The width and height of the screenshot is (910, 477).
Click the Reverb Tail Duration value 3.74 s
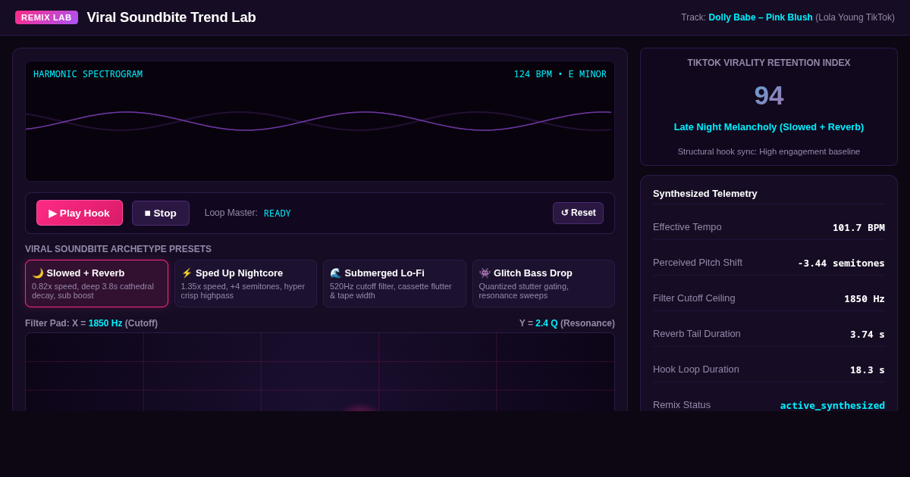[x=868, y=335]
